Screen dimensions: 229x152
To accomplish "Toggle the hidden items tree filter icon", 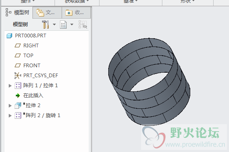I will coord(83,25).
